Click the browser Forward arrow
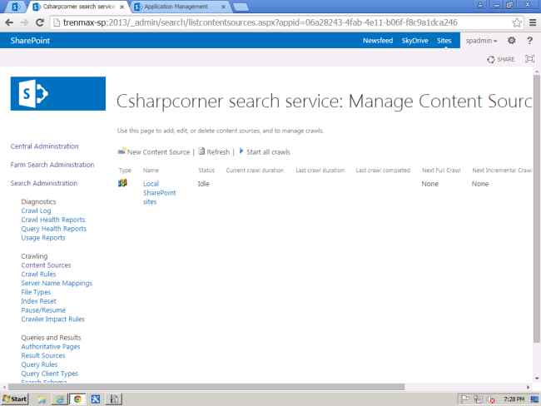This screenshot has height=406, width=541. pyautogui.click(x=24, y=22)
